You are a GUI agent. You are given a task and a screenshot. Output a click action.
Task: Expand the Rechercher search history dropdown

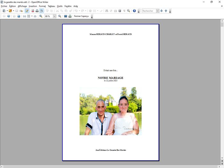click(x=157, y=11)
